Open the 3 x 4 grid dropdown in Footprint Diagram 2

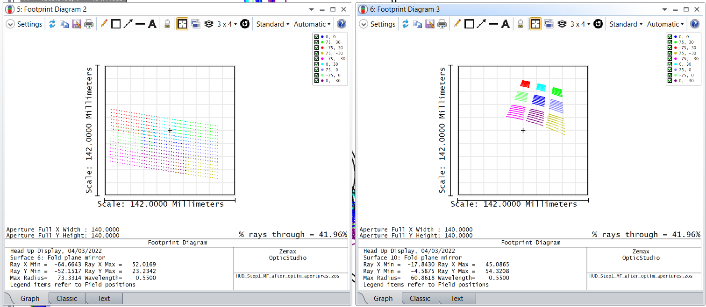[x=227, y=24]
